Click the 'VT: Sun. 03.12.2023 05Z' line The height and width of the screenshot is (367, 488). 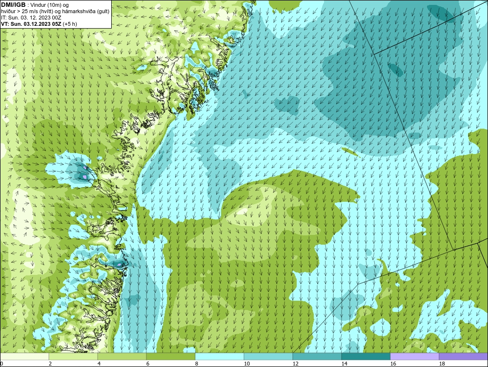click(31, 24)
